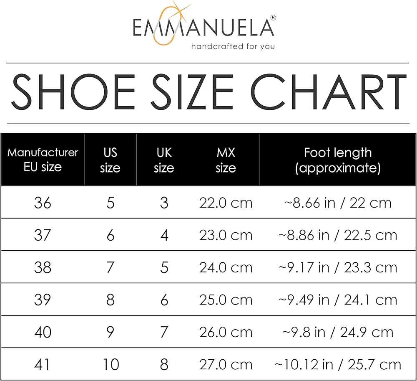This screenshot has width=417, height=381.
Task: Select the US size column header
Action: click(110, 160)
